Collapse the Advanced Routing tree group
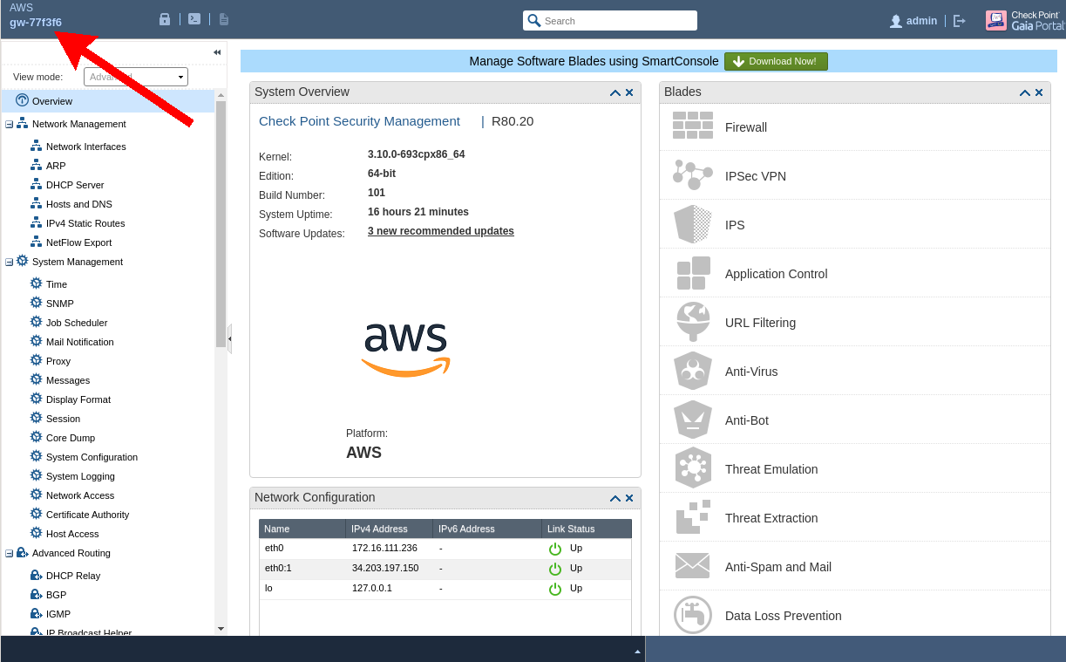 pos(10,553)
